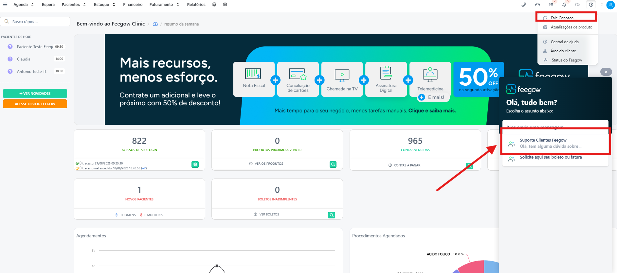Open Solicite aqui seu boleto ou fatura

point(555,159)
